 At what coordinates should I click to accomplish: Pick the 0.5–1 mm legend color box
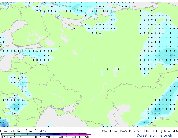pos(11,134)
